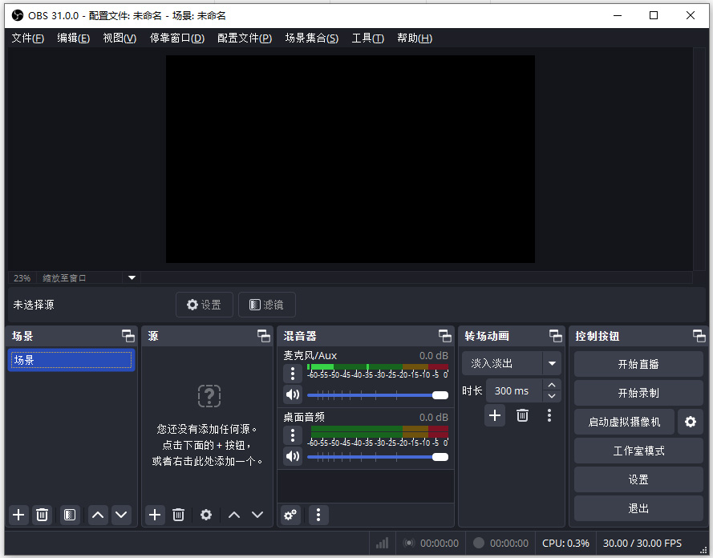Open the 工具 menu
This screenshot has height=558, width=713.
[x=367, y=38]
